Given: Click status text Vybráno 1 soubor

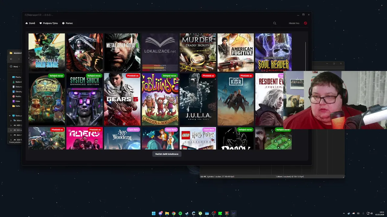Looking at the screenshot, I should coord(221,177).
